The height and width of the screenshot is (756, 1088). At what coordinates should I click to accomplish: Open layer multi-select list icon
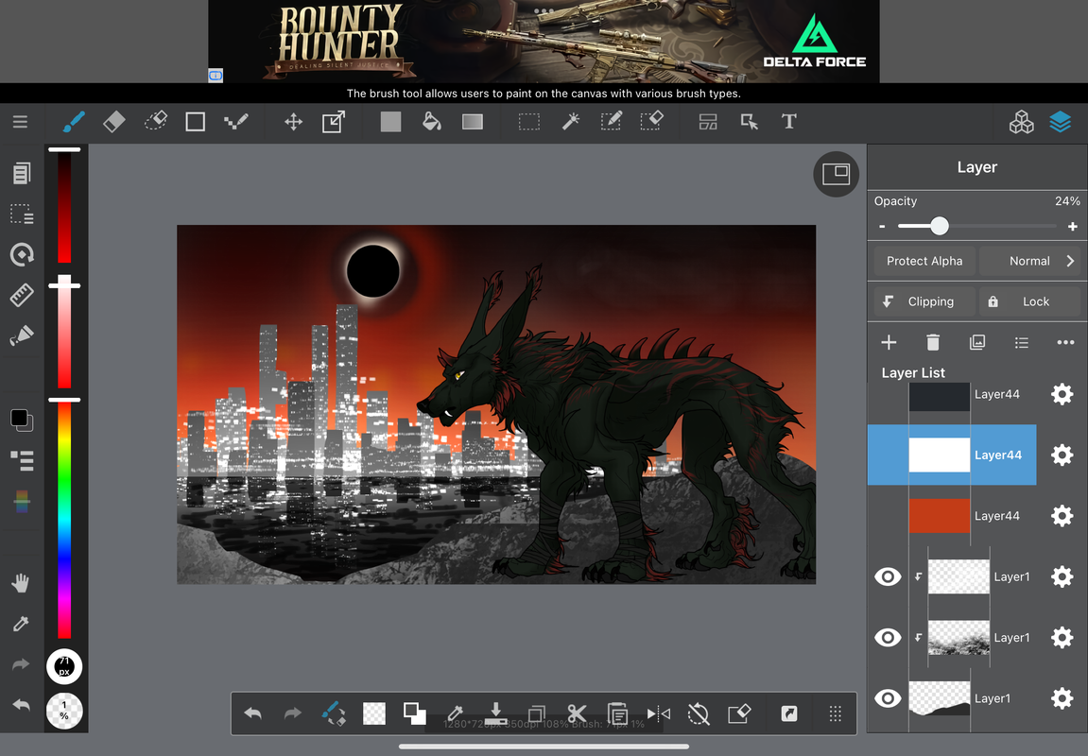pyautogui.click(x=1022, y=343)
